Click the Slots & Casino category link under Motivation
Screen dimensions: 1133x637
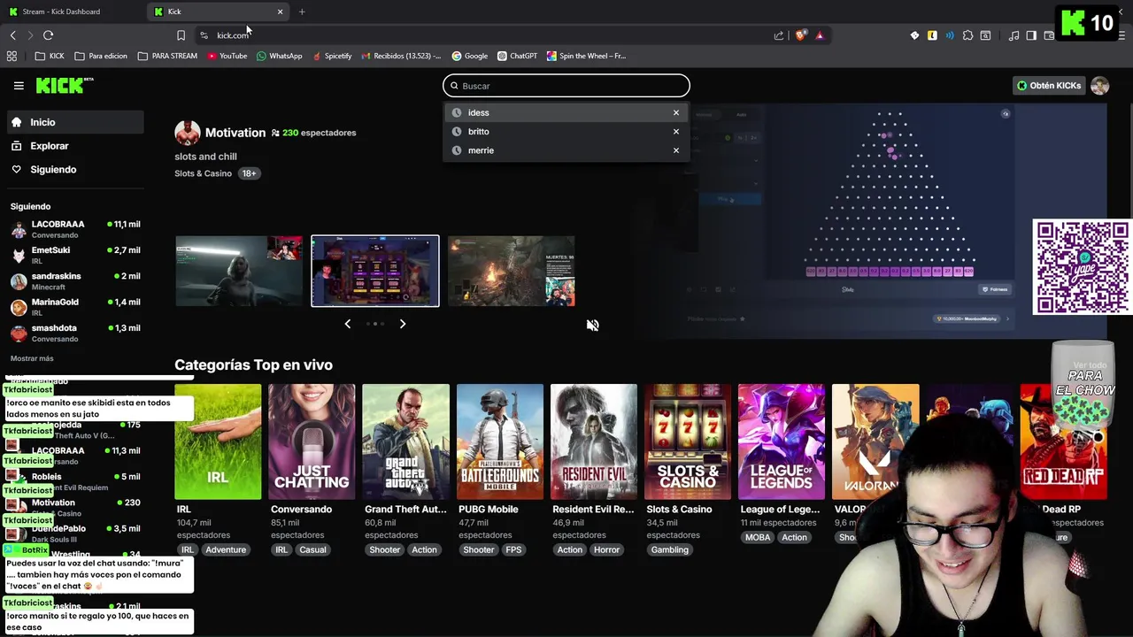pos(203,173)
